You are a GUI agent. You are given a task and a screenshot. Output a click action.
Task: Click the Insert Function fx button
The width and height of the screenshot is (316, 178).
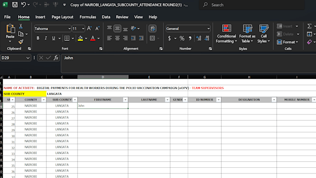tap(56, 58)
